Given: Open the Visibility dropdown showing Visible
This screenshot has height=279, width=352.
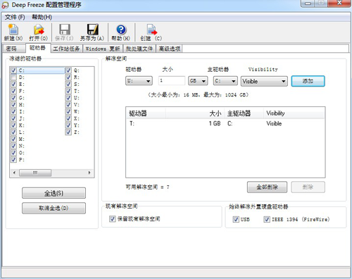Looking at the screenshot, I should (264, 81).
